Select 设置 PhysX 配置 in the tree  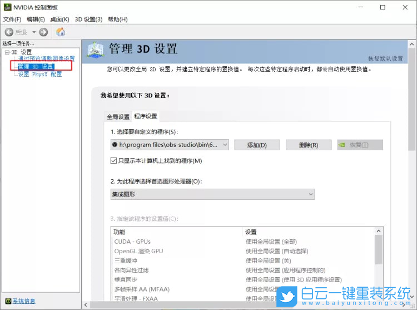tap(40, 74)
